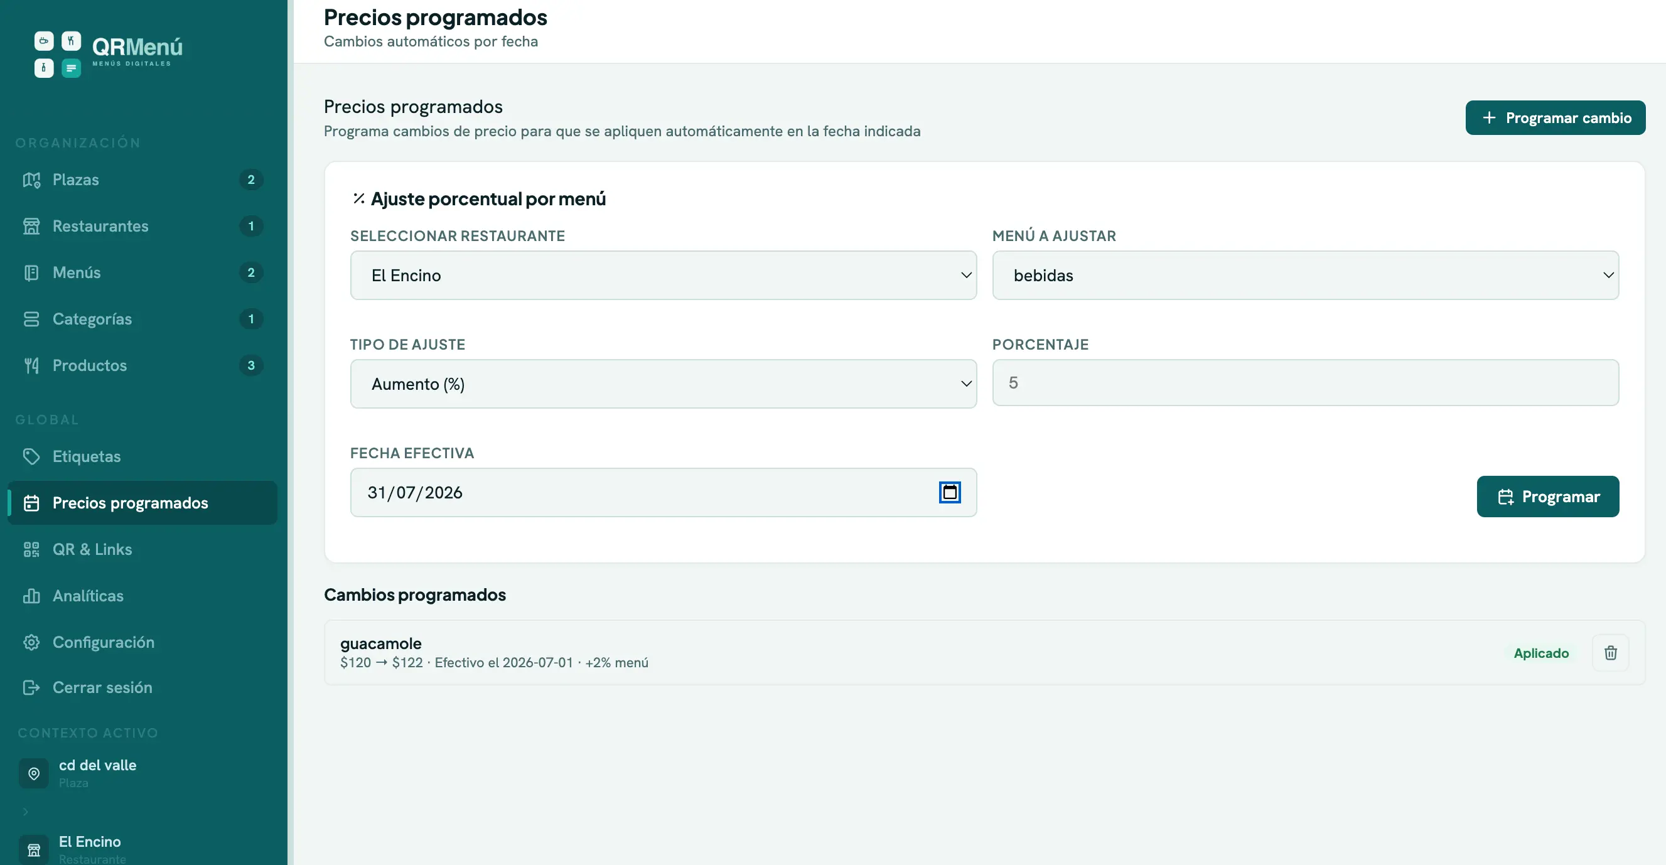Click the Categorías stack icon
The width and height of the screenshot is (1666, 865).
coord(31,320)
